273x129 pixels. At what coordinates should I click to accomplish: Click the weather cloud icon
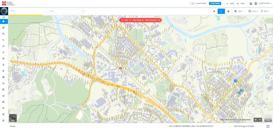pyautogui.click(x=251, y=4)
